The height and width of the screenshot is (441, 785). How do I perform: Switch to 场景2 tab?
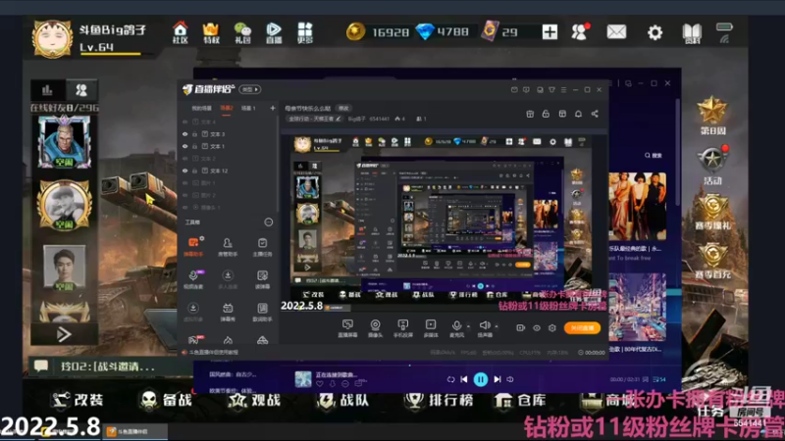(x=227, y=108)
